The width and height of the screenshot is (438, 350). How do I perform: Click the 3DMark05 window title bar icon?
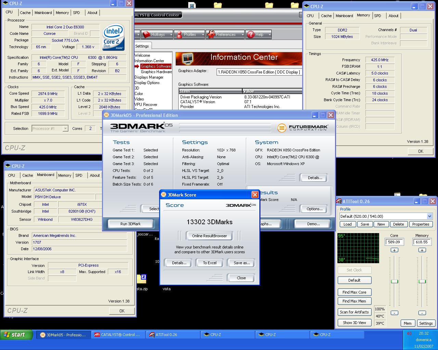(x=106, y=115)
